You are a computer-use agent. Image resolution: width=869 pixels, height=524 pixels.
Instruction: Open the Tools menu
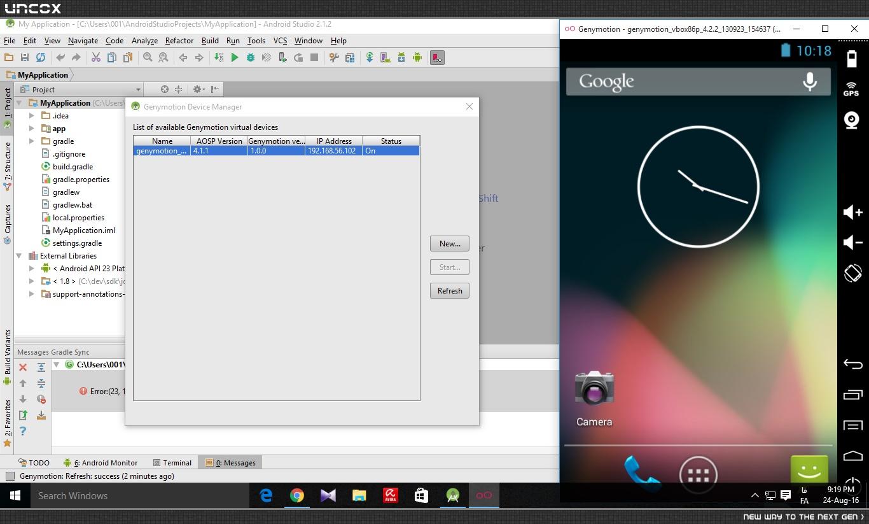coord(256,41)
